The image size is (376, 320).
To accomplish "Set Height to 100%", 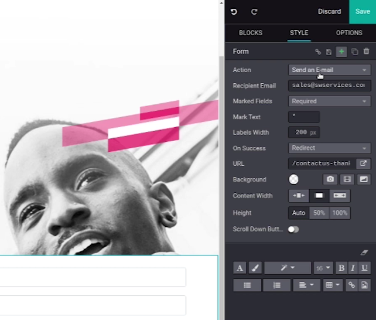I will [340, 213].
